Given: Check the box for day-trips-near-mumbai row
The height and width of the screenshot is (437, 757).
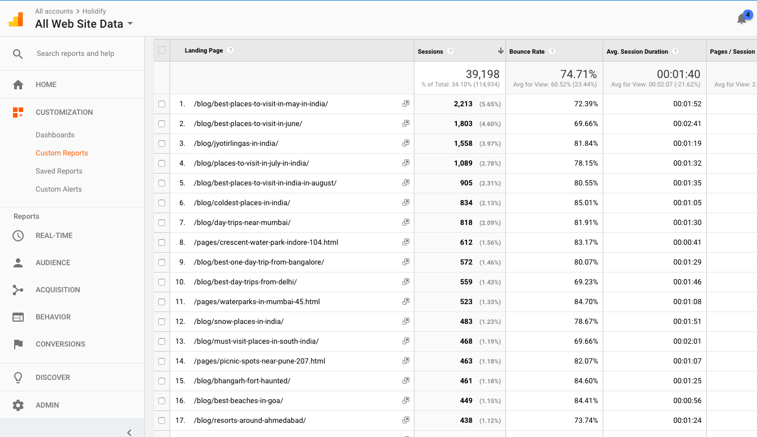Looking at the screenshot, I should click(162, 223).
